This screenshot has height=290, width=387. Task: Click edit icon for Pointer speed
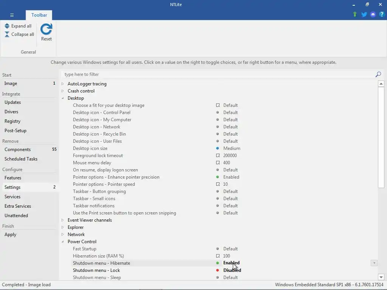click(x=218, y=184)
